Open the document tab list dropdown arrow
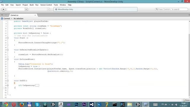Screen dimensions: 190x107 (x=189, y=15)
